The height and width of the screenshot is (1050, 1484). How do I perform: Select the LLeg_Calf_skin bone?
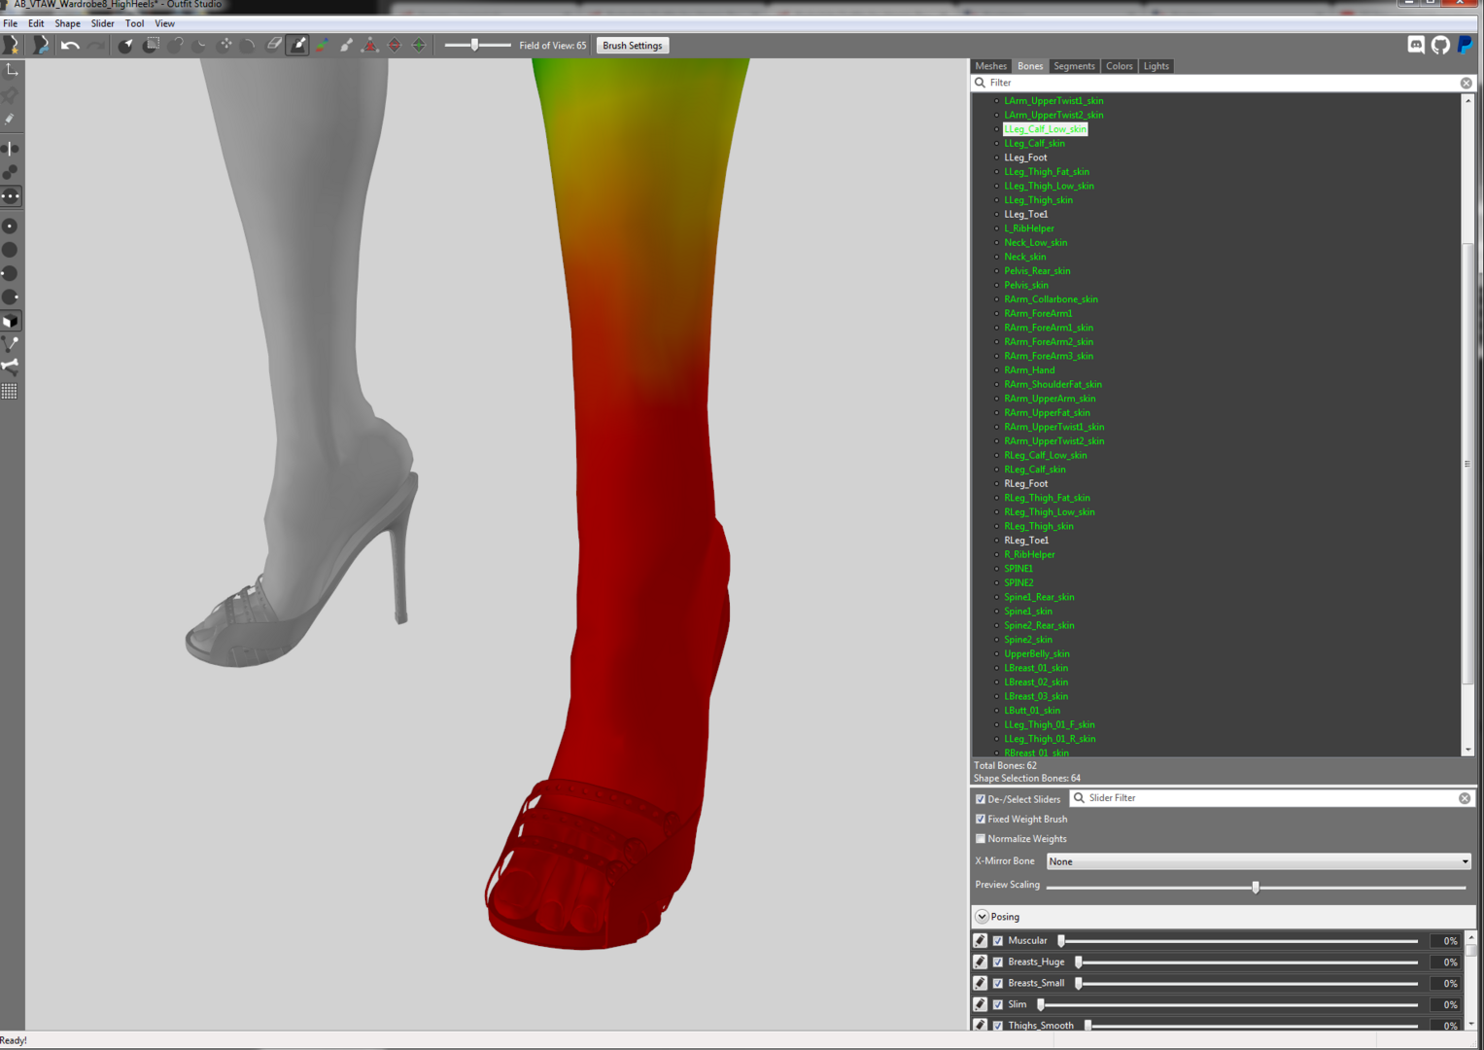1034,143
